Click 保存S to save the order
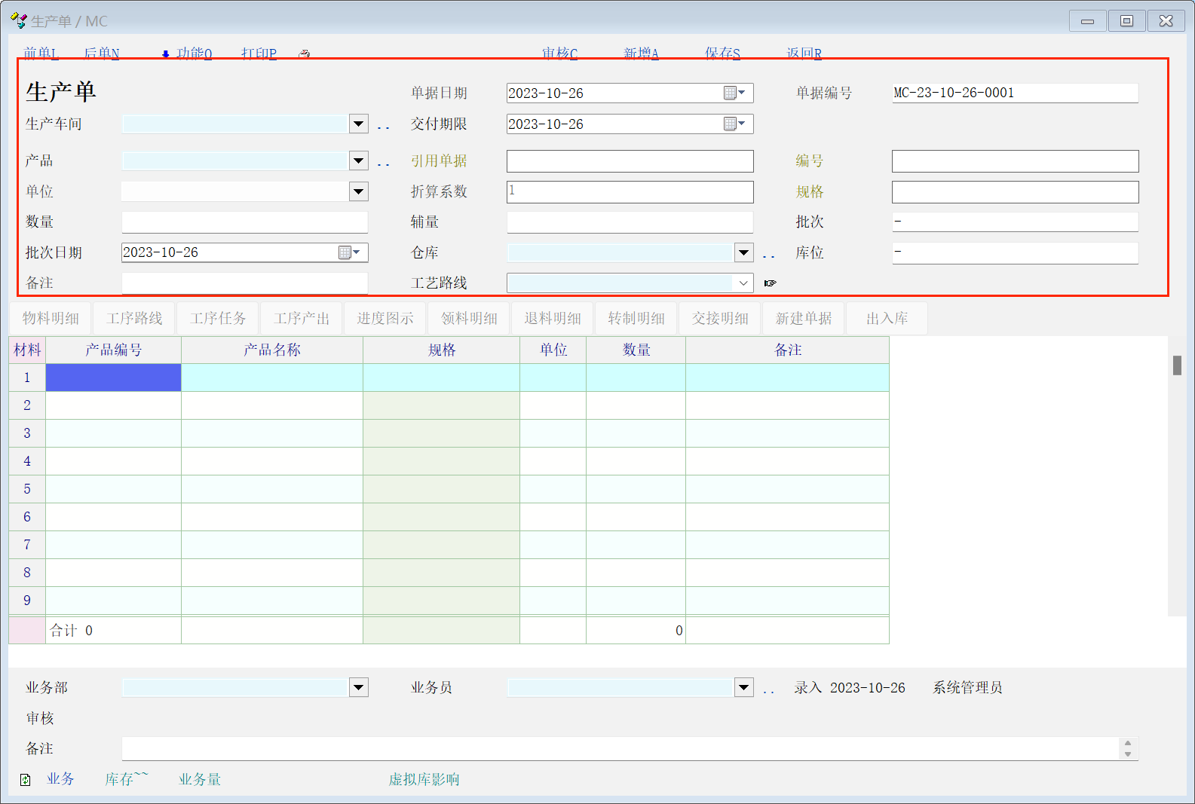This screenshot has height=804, width=1195. click(722, 53)
